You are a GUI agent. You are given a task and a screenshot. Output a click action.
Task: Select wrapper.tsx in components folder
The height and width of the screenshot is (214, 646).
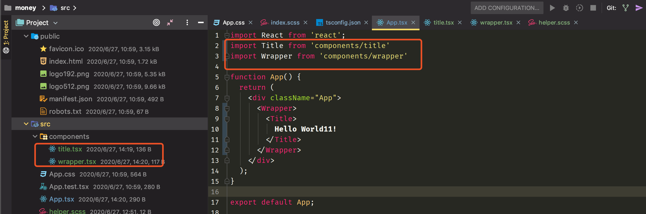click(77, 162)
